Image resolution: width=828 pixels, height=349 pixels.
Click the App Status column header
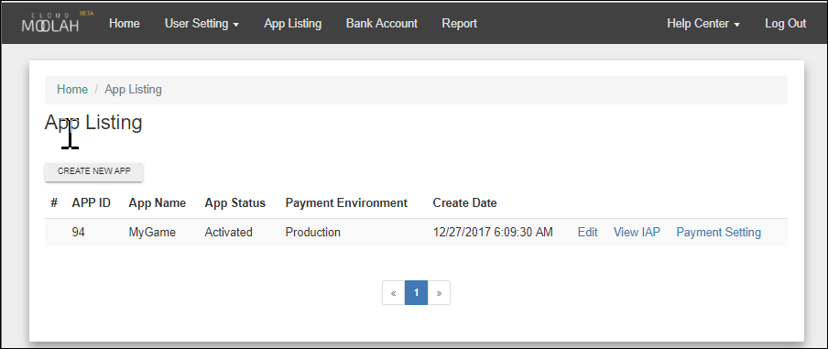click(235, 202)
